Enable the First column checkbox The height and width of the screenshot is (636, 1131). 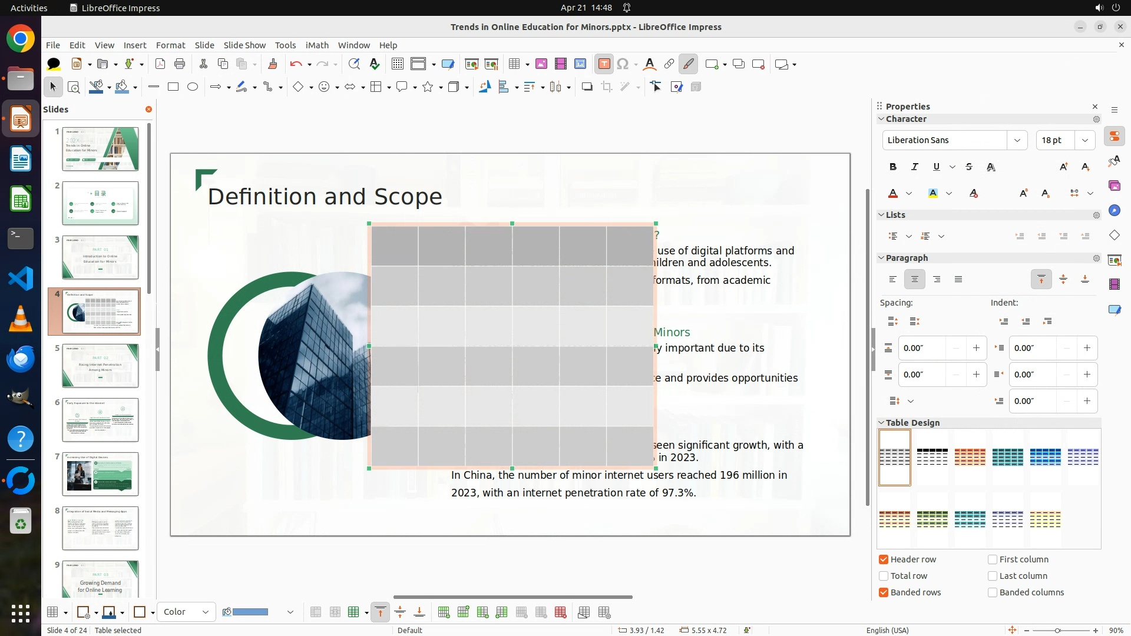click(993, 559)
